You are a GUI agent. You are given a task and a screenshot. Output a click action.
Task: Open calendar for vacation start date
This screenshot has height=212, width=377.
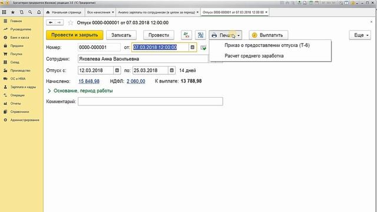click(117, 71)
